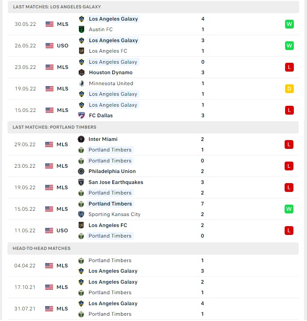Click the USA flag beside the 30.05.22 match
This screenshot has width=307, height=321.
(50, 24)
